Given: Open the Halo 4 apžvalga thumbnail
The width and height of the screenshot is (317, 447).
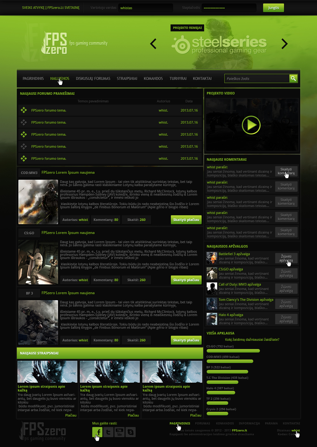Looking at the screenshot, I should pyautogui.click(x=212, y=319).
